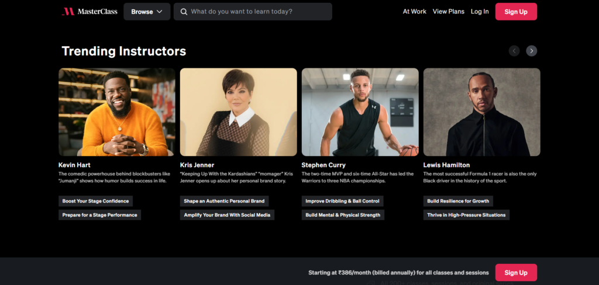
Task: Select the 'Build Mental & Physical Strength' tag
Action: [343, 215]
